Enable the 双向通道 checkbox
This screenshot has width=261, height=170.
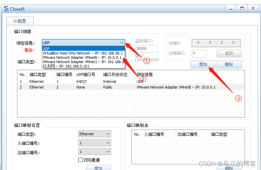[80, 160]
